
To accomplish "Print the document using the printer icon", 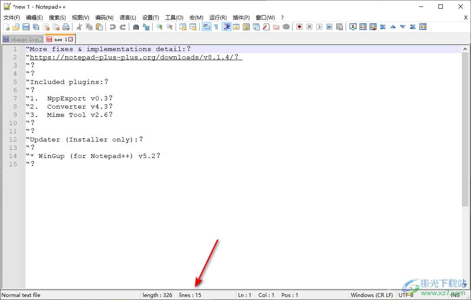I will pyautogui.click(x=66, y=27).
